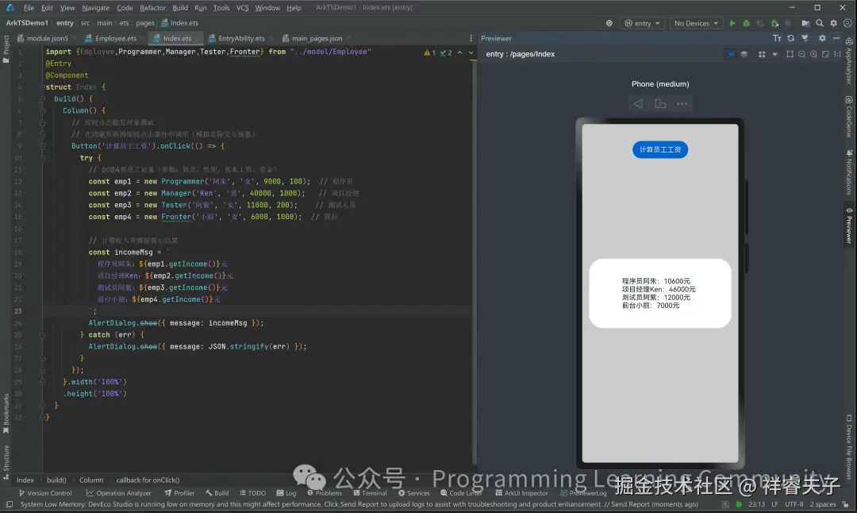
Task: Toggle the Previewer inspector eye icon
Action: (x=732, y=54)
